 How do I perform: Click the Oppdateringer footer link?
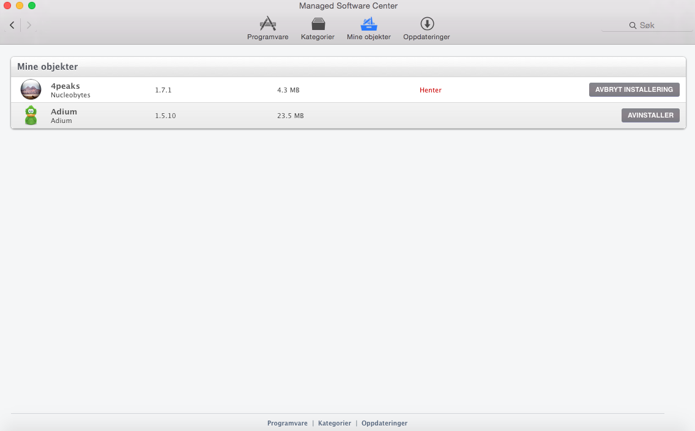coord(384,423)
